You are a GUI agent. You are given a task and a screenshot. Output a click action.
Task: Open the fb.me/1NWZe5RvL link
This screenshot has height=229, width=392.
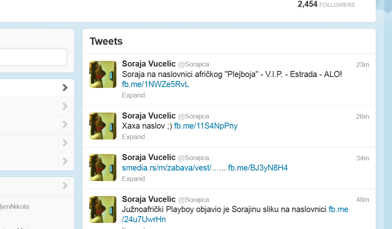[x=155, y=84]
